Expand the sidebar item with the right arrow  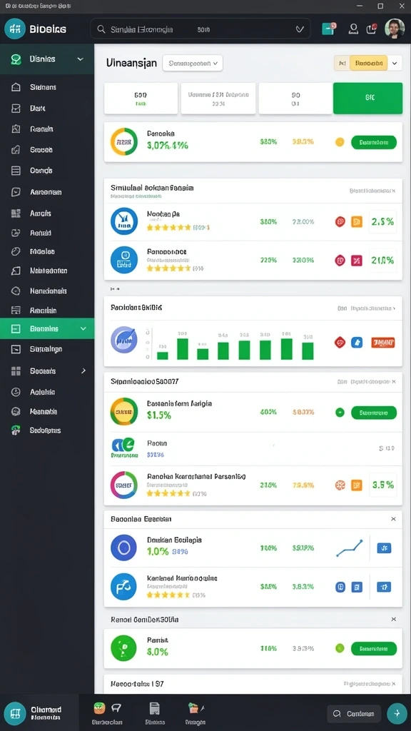click(x=46, y=371)
